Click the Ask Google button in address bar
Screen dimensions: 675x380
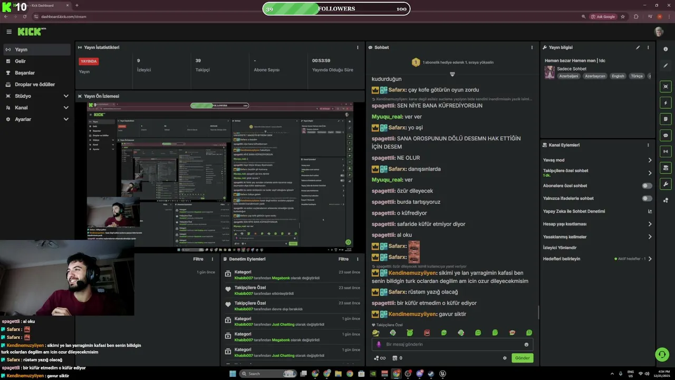tap(602, 16)
